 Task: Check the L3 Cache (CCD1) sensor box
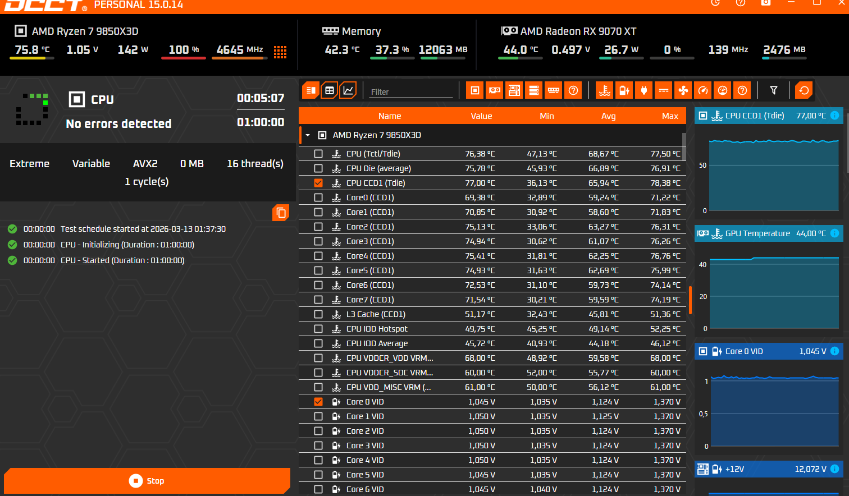tap(318, 314)
